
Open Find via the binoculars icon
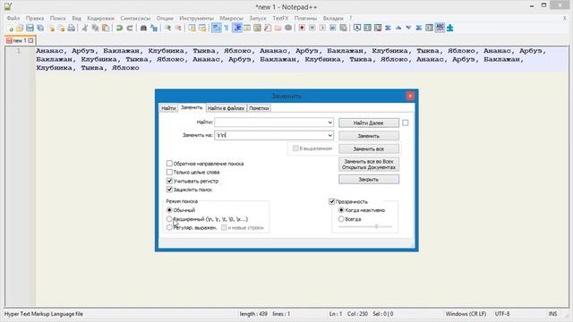coord(143,28)
